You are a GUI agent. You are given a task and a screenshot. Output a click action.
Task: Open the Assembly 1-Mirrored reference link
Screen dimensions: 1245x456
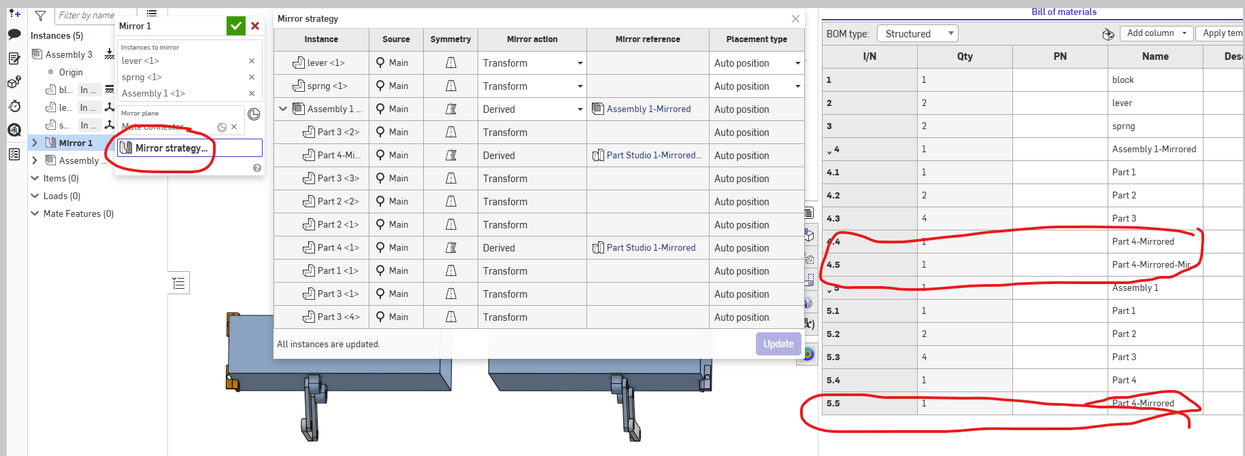click(x=648, y=109)
